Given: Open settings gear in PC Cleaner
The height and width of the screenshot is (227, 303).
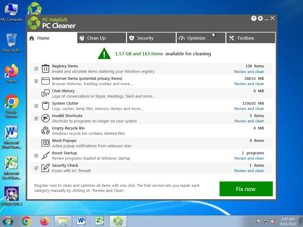Looking at the screenshot, I should coord(260,18).
